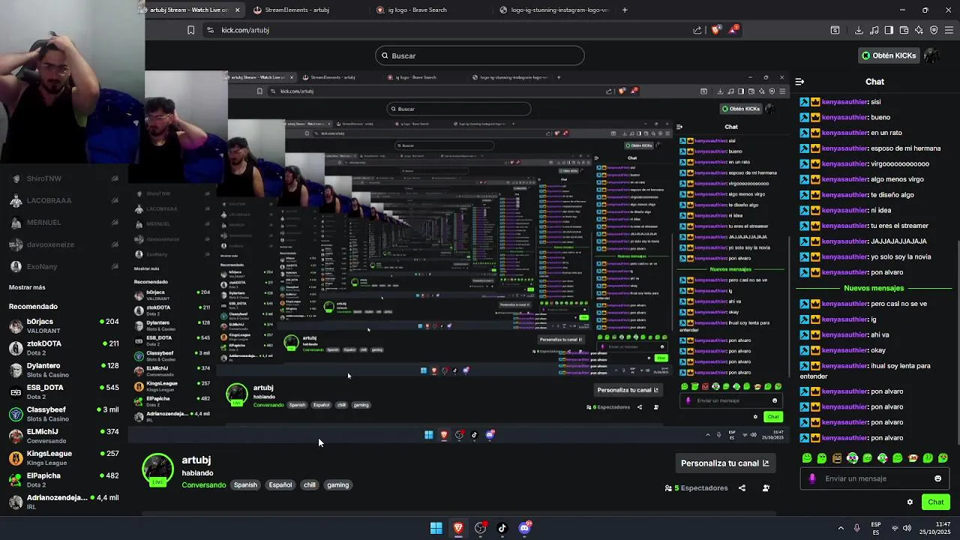
Task: Open TikTok app in the taskbar
Action: [502, 528]
